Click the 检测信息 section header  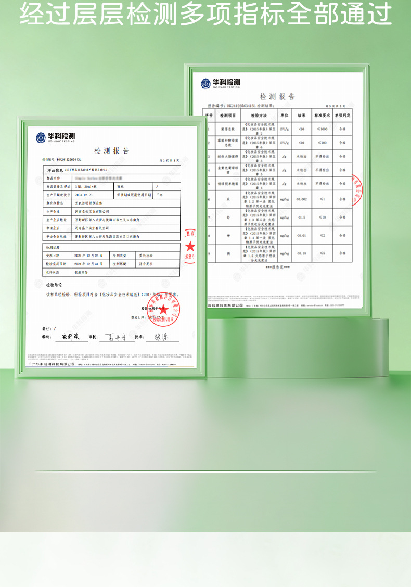click(x=53, y=248)
